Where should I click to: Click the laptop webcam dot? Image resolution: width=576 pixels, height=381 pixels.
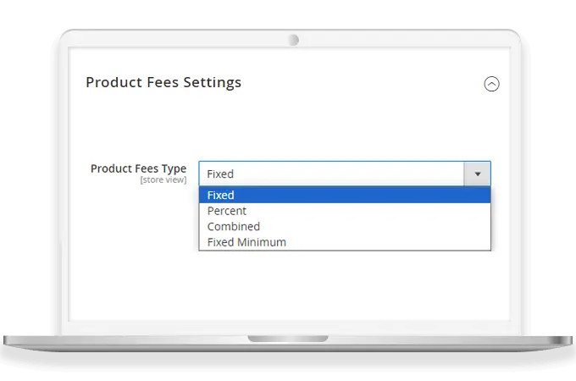tap(293, 40)
